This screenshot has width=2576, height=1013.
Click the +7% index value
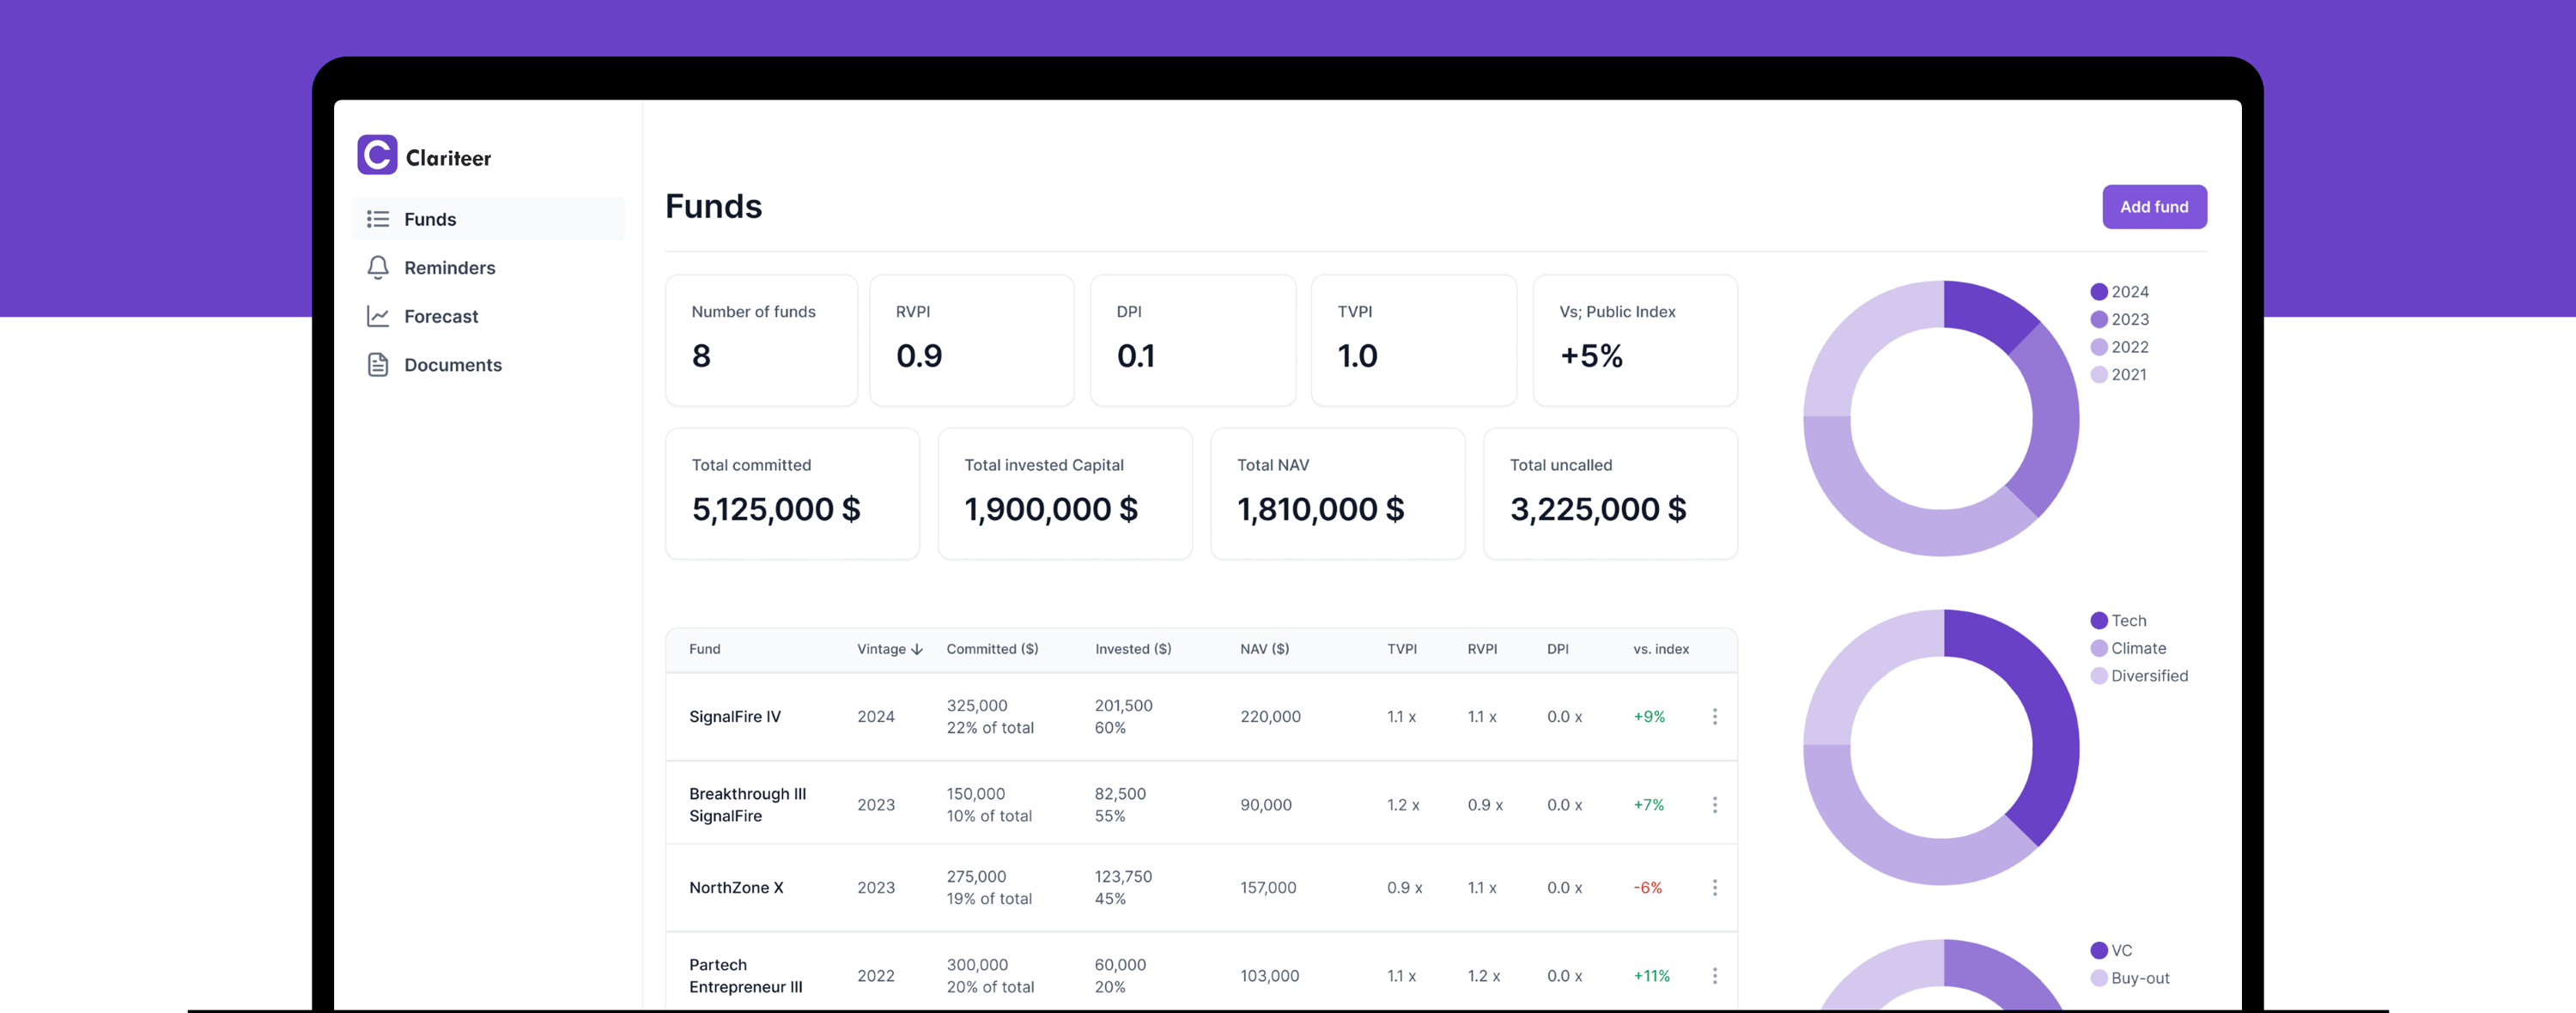pyautogui.click(x=1649, y=805)
